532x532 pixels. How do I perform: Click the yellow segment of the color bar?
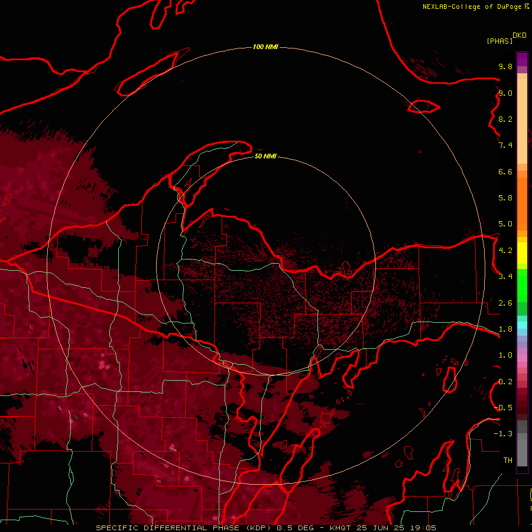coord(522,253)
